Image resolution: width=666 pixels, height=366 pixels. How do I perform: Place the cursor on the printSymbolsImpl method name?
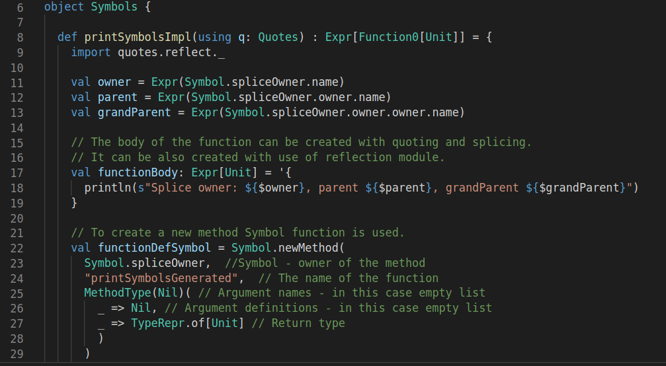coord(138,37)
